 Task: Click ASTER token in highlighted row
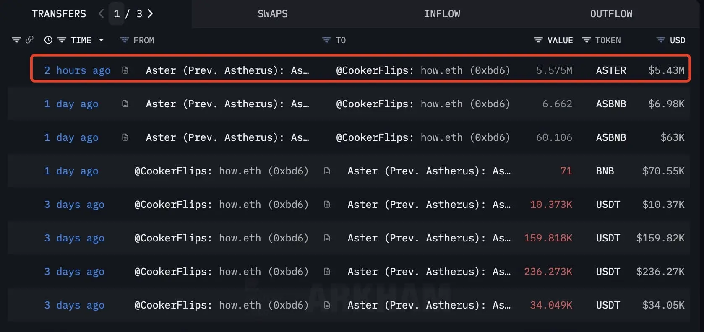[611, 70]
